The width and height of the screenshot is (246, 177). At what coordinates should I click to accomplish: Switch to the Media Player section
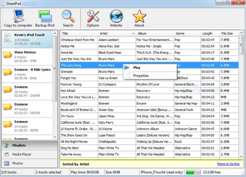tap(30, 154)
